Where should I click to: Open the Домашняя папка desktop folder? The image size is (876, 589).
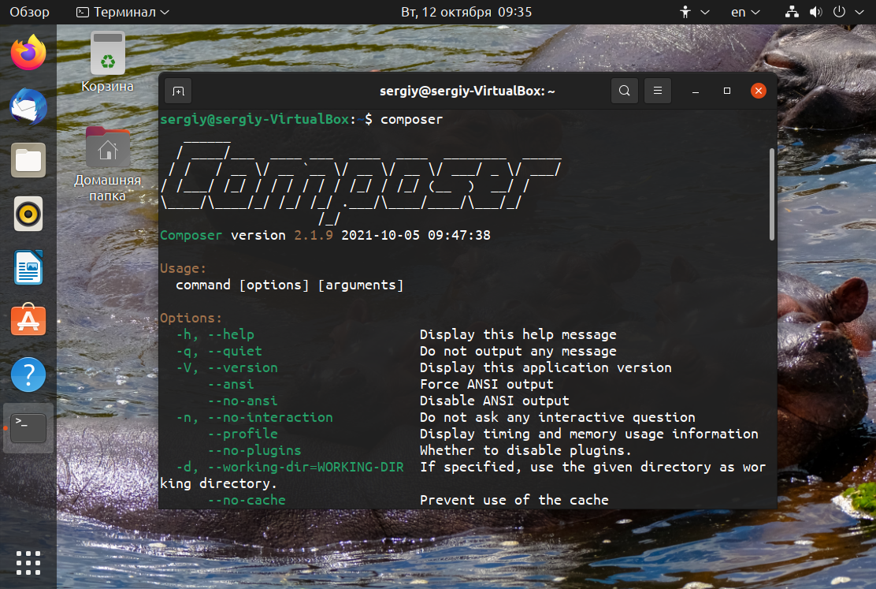click(x=107, y=165)
